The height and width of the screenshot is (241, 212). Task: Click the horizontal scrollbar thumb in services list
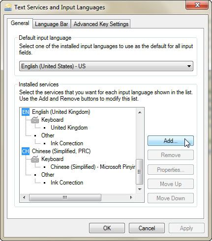(65, 198)
